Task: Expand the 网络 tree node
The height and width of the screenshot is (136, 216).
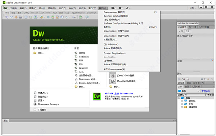Action: 182,104
